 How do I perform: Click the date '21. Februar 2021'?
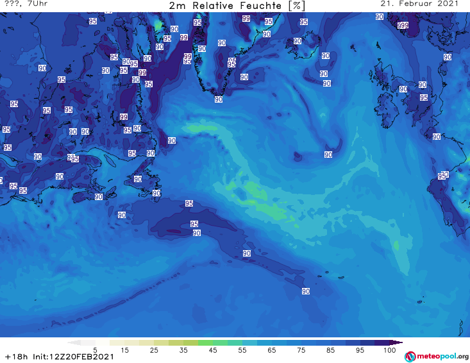(419, 4)
